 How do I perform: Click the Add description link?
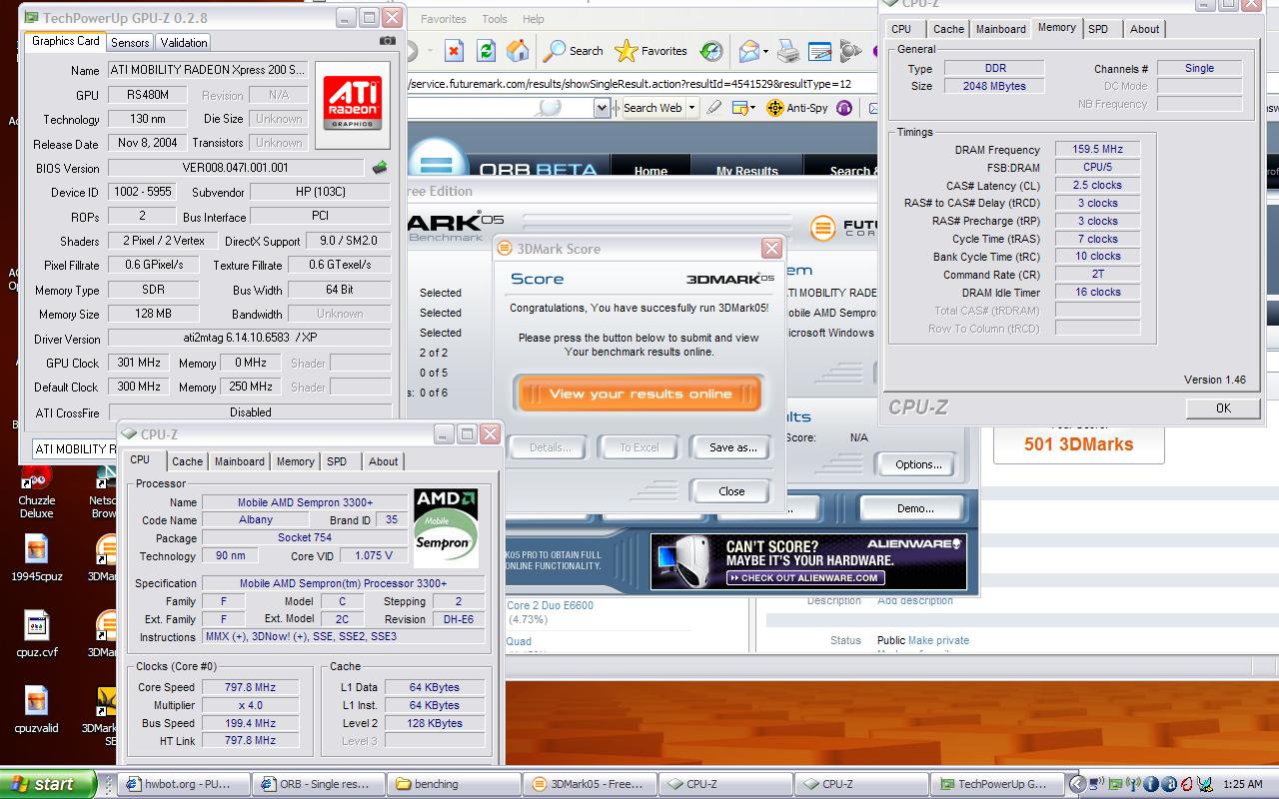coord(915,600)
